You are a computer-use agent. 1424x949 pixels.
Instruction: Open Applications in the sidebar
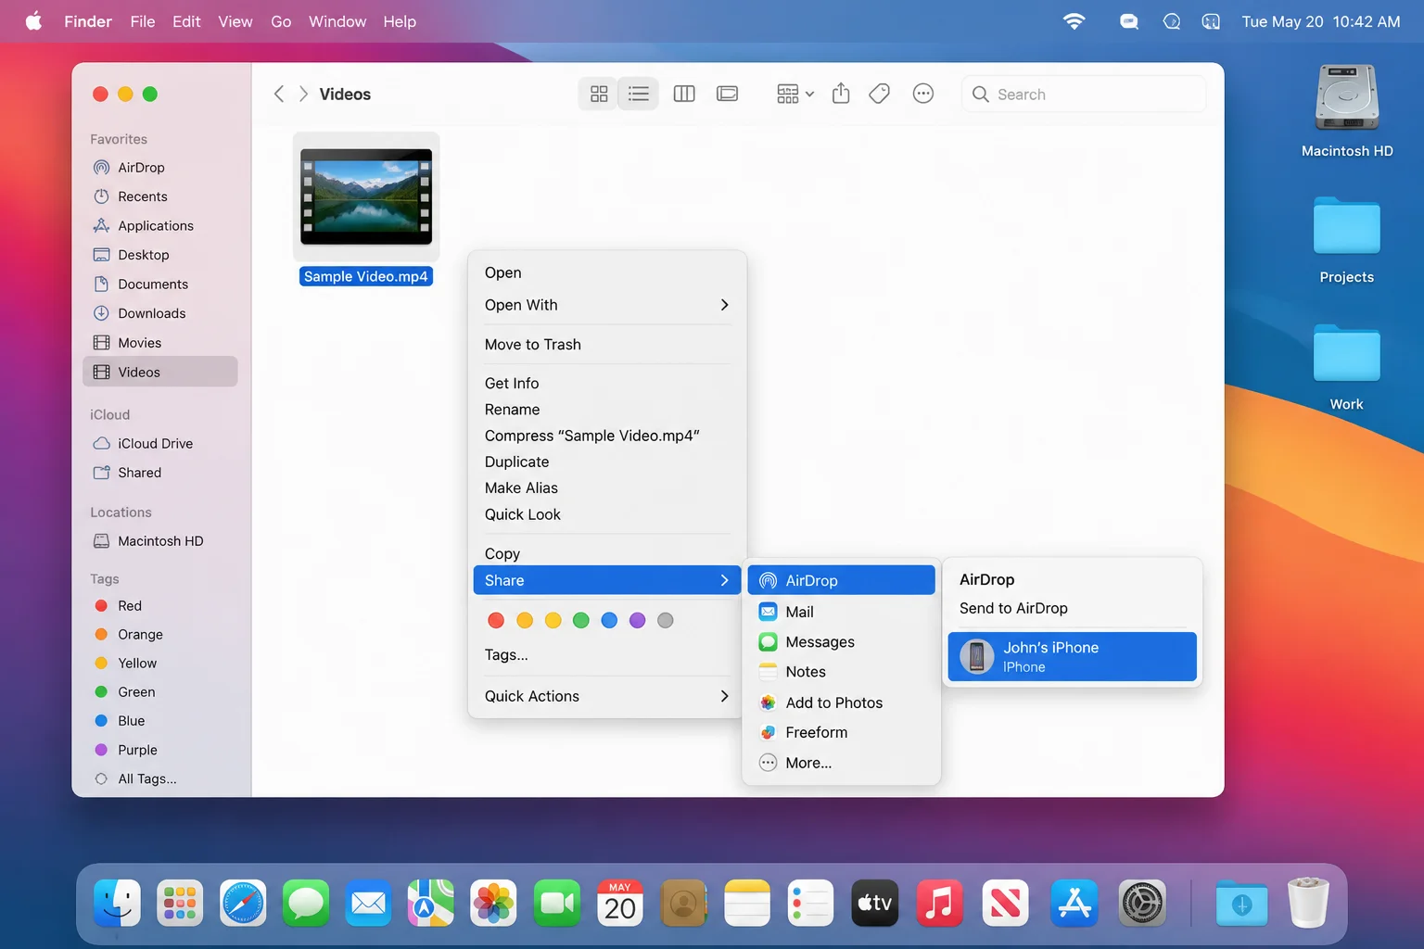(x=159, y=226)
